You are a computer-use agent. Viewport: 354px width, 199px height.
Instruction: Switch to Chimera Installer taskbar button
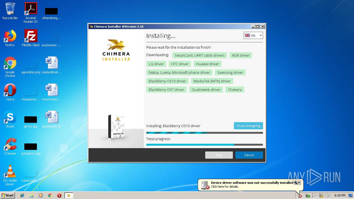[x=69, y=195]
